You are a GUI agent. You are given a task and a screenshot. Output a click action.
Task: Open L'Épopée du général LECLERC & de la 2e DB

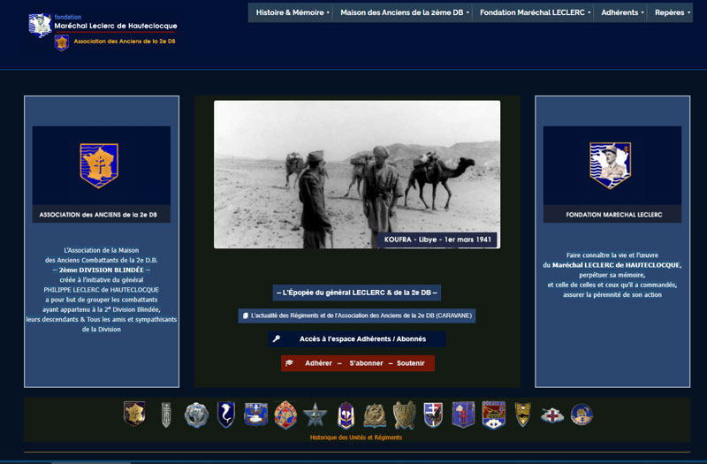pyautogui.click(x=357, y=293)
